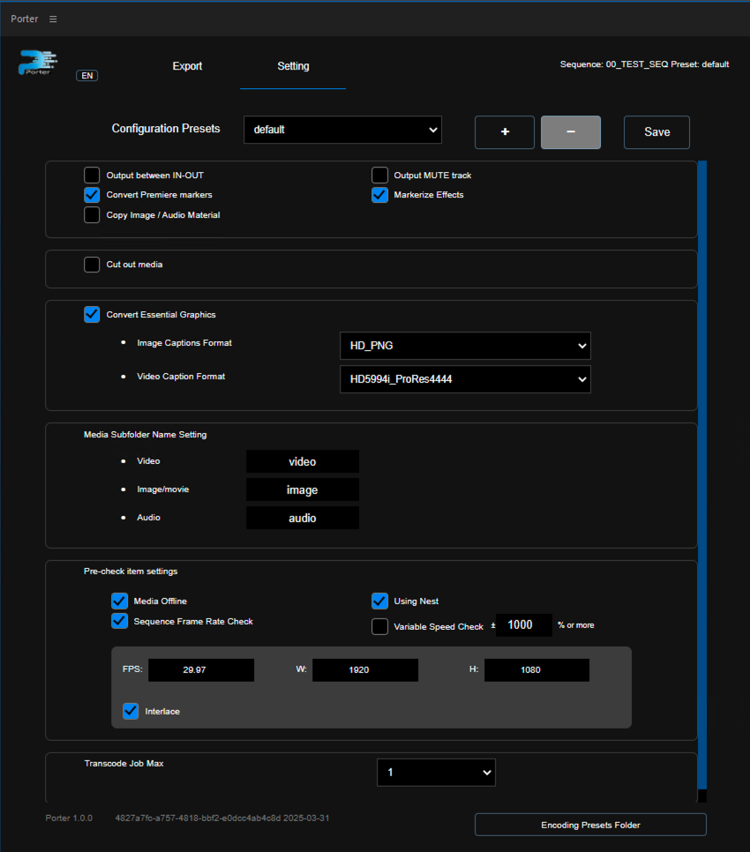Click the Save button
Screen dimensions: 750x852
point(656,132)
